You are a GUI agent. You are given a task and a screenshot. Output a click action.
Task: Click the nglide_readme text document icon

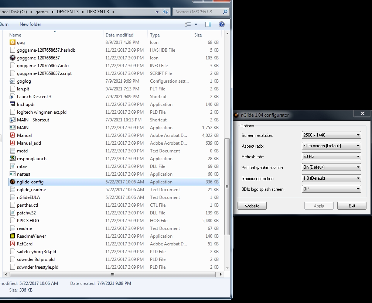click(12, 190)
